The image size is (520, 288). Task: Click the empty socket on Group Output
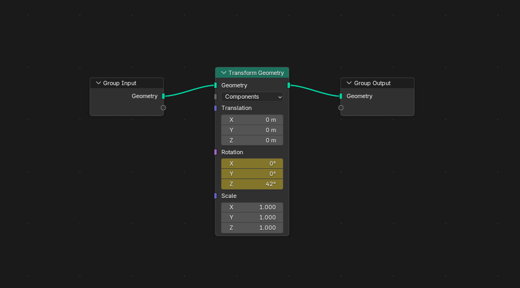[x=341, y=108]
